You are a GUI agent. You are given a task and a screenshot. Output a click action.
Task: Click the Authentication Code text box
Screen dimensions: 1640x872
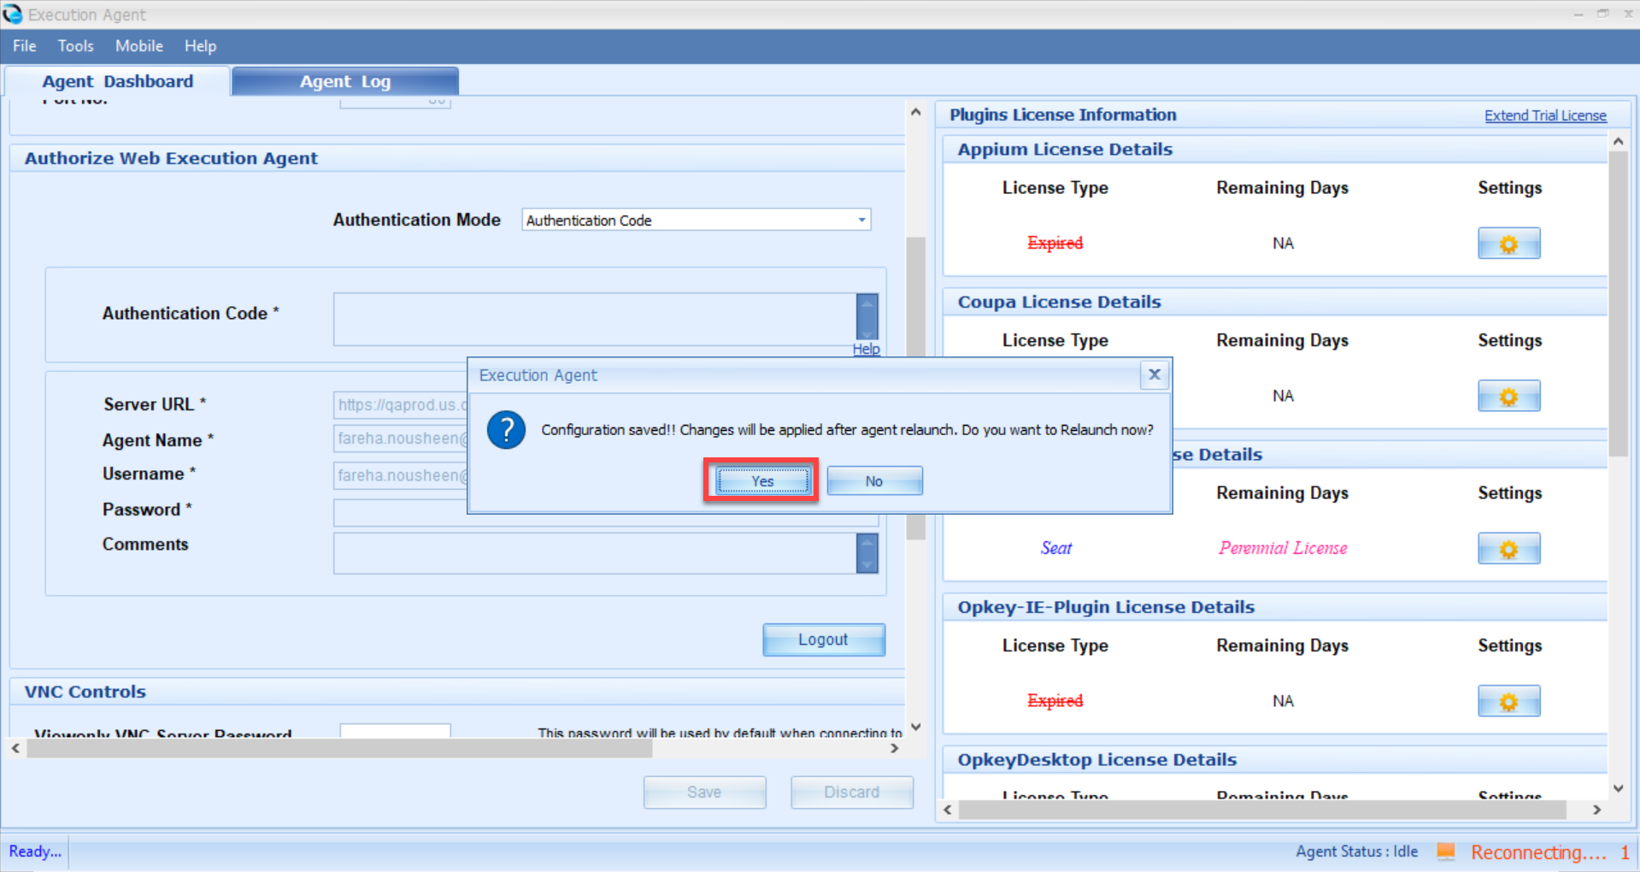tap(594, 319)
